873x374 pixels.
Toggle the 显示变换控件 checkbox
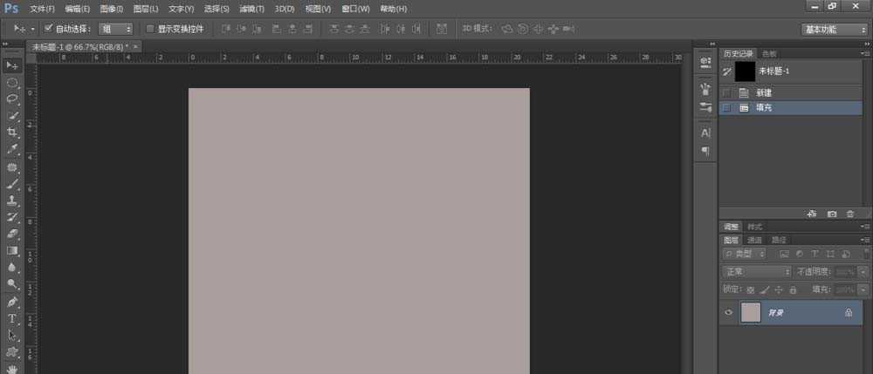pyautogui.click(x=150, y=29)
